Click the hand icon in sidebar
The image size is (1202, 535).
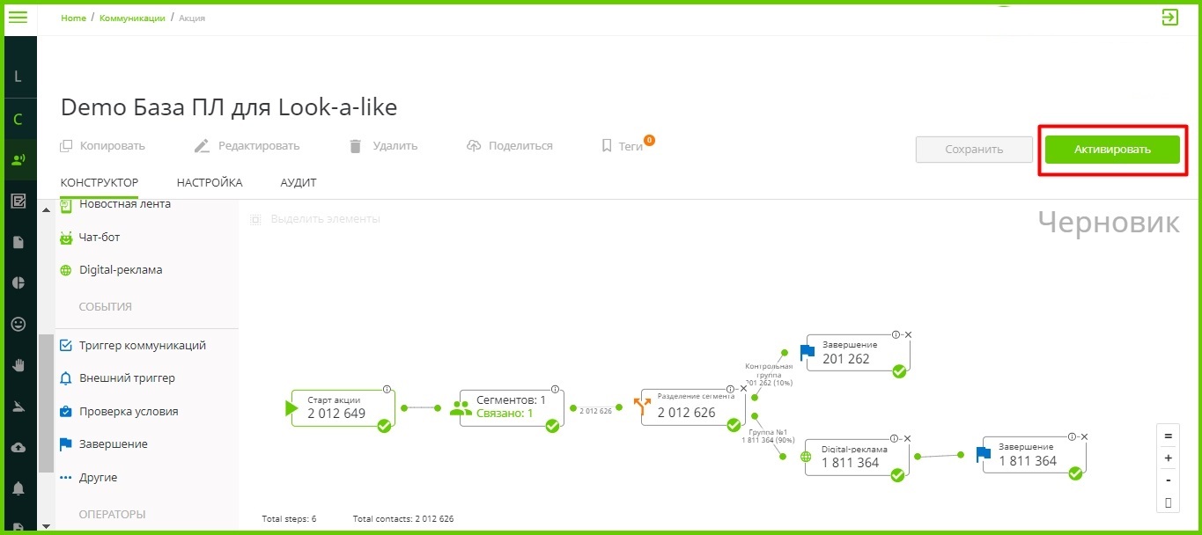18,364
